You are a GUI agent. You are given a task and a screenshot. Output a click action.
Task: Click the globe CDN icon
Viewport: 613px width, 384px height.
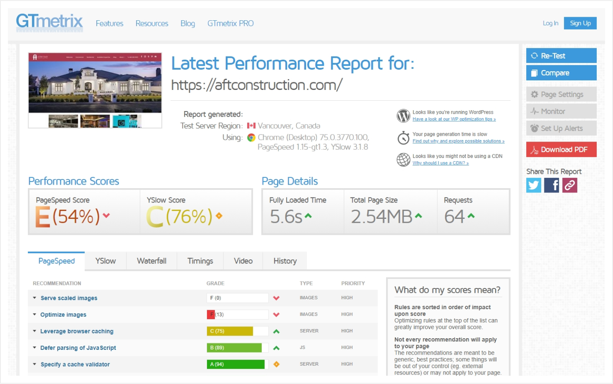point(403,160)
